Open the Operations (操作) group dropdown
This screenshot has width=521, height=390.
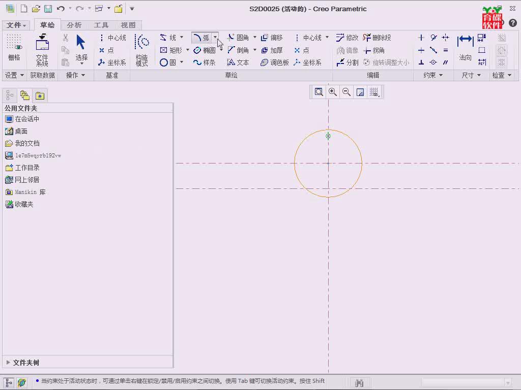click(x=75, y=75)
